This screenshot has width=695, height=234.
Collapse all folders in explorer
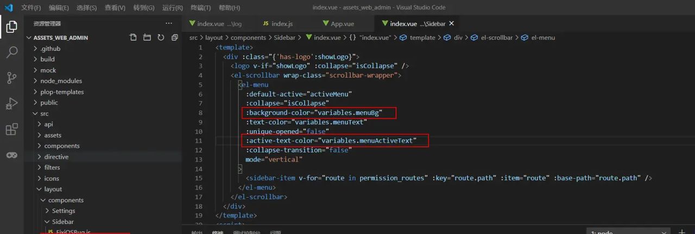174,37
